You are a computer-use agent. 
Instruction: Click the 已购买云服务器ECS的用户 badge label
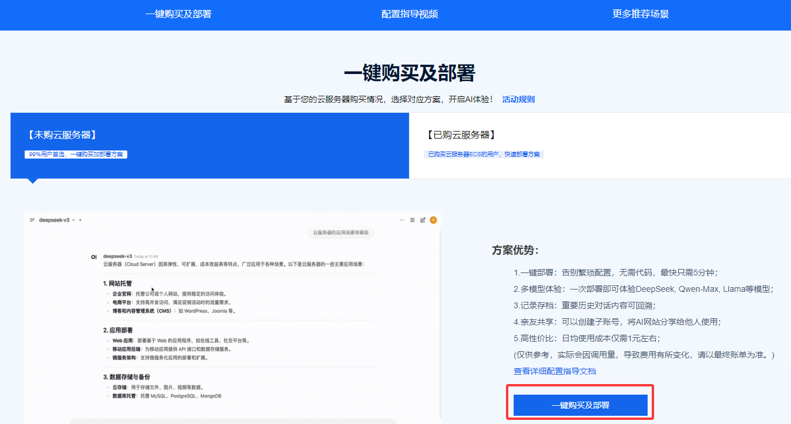484,154
